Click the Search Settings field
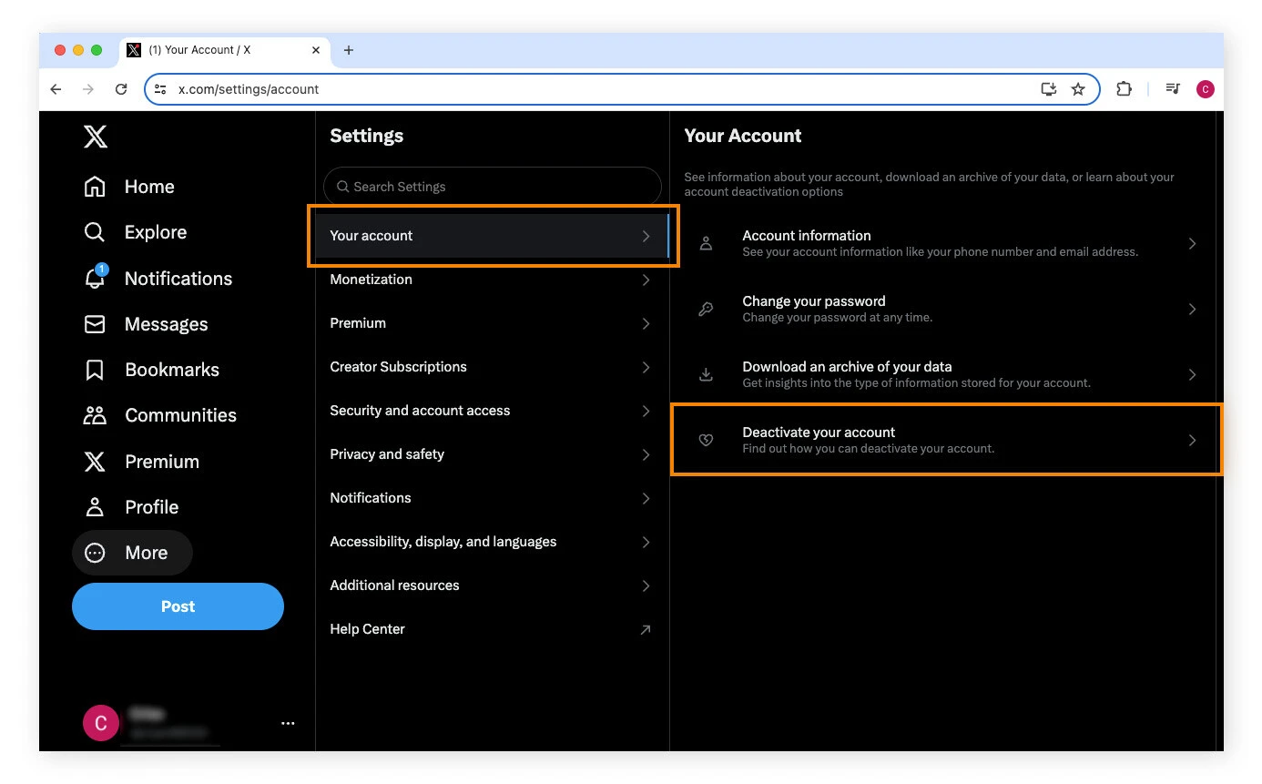 [x=492, y=187]
